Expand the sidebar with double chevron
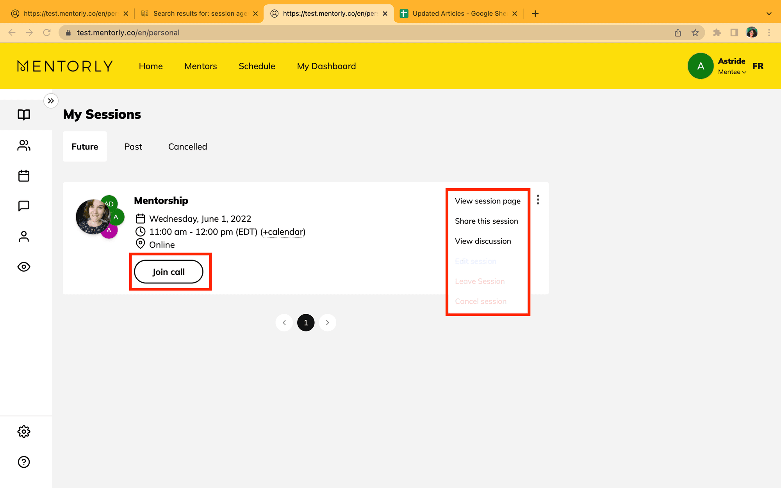 tap(51, 101)
